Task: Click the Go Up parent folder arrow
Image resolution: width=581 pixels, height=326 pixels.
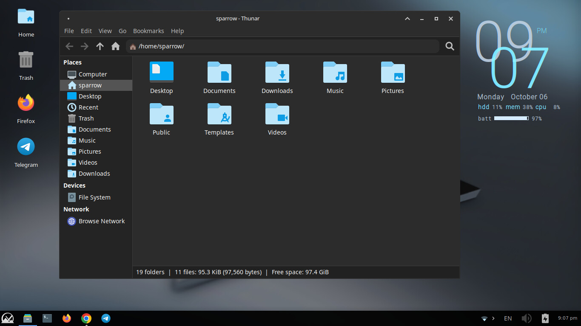Action: click(100, 46)
